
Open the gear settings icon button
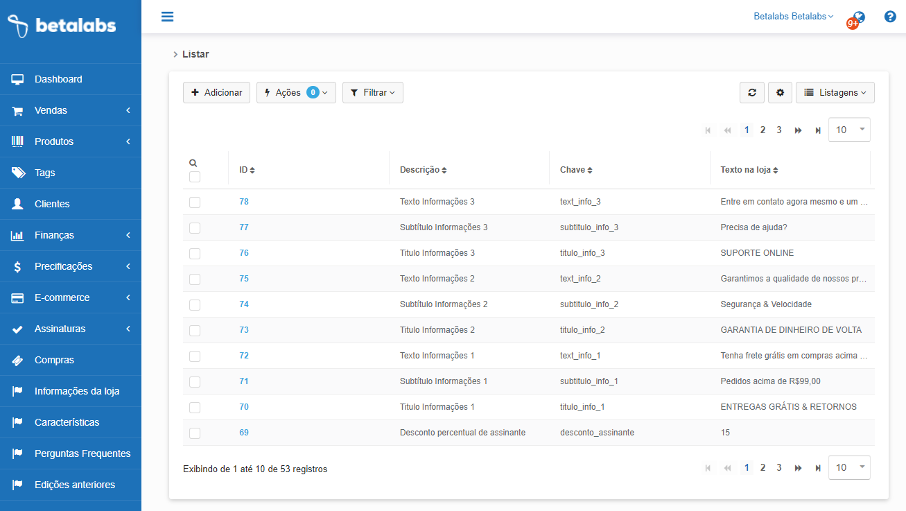coord(780,93)
